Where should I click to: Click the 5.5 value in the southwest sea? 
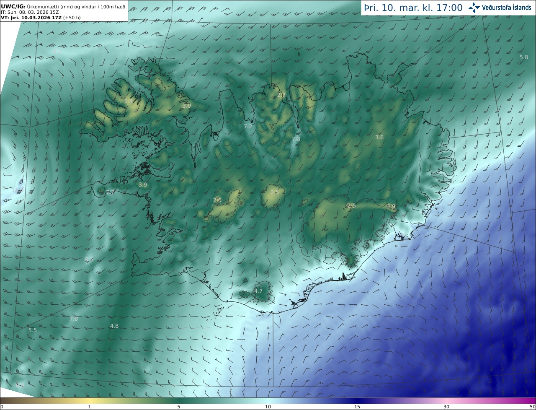click(x=33, y=330)
